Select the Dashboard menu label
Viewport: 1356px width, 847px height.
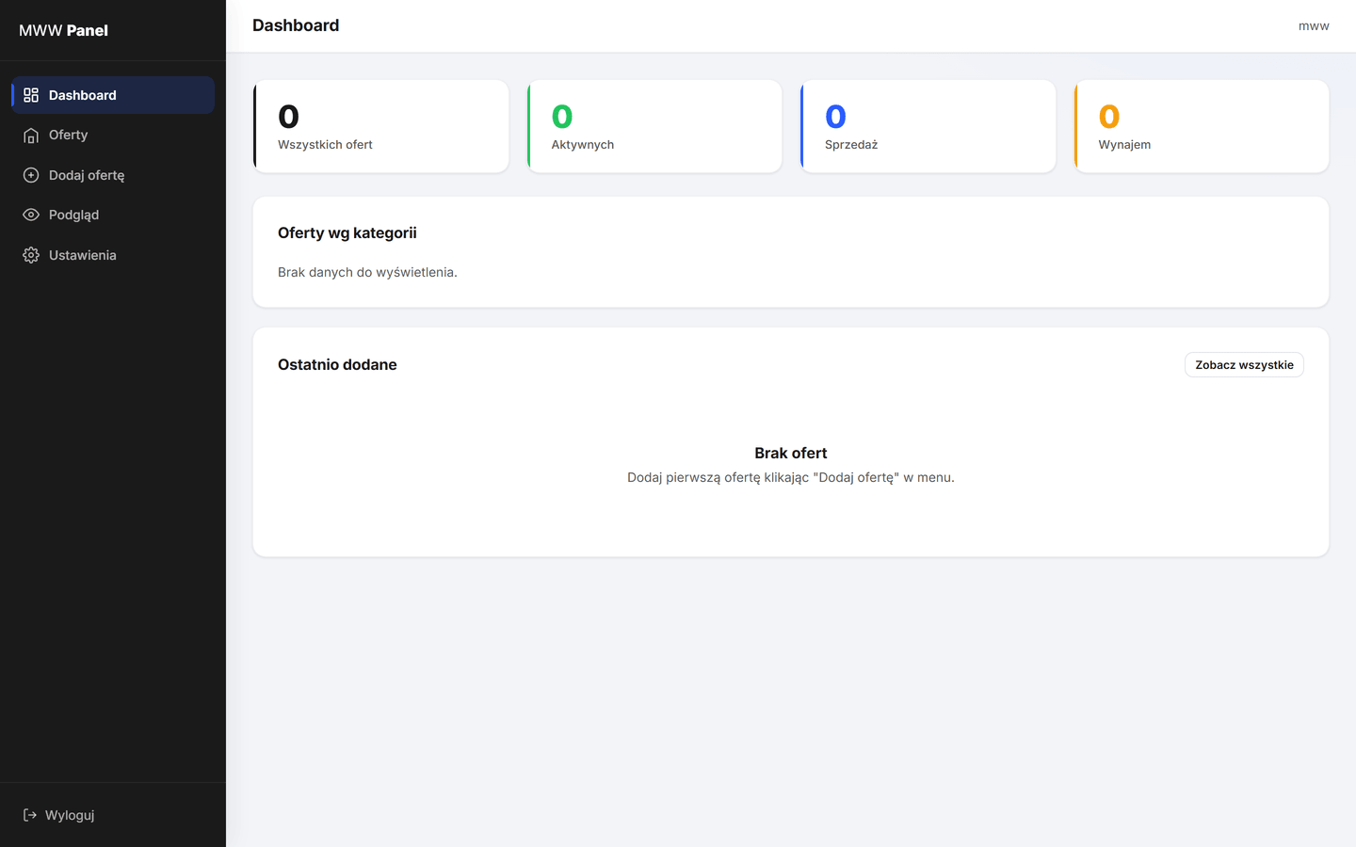83,95
